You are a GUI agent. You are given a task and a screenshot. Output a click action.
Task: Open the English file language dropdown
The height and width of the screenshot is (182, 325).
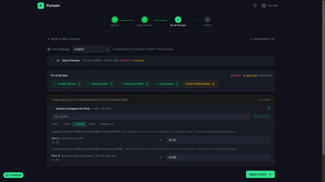click(91, 49)
